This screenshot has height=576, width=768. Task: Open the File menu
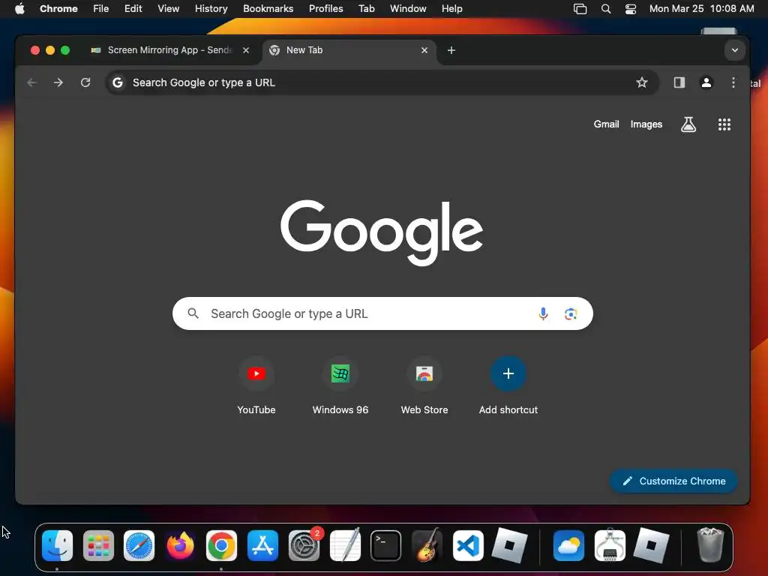click(101, 9)
